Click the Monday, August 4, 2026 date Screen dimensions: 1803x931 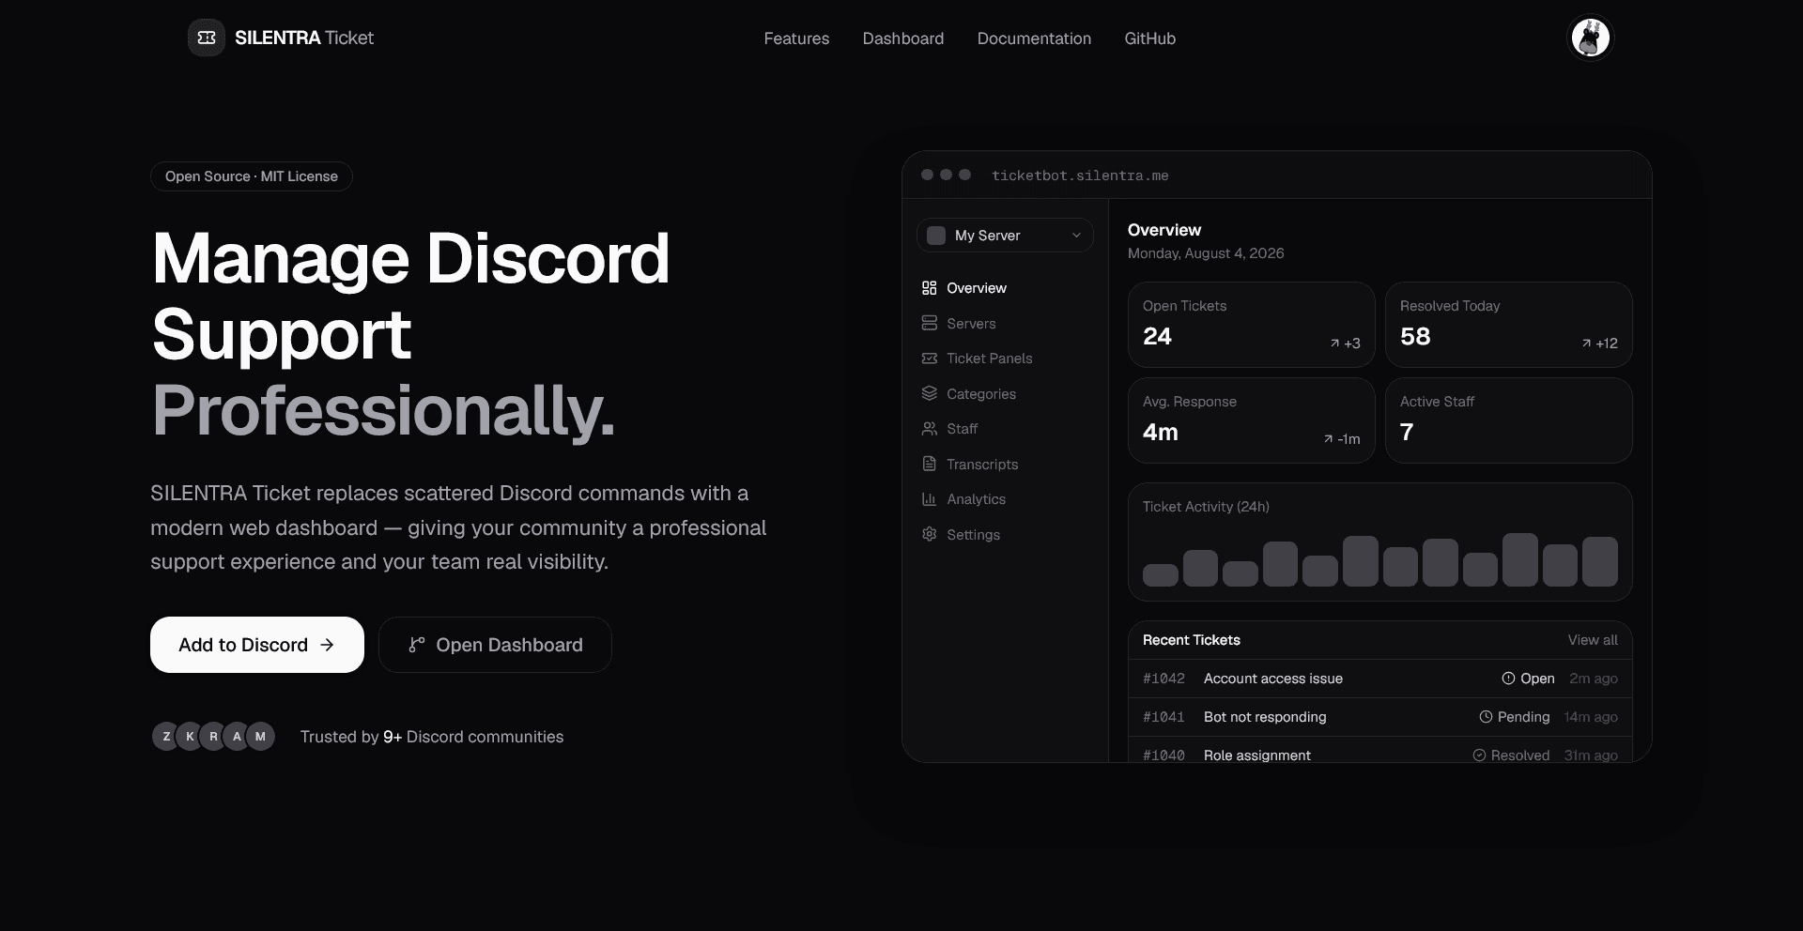(1206, 253)
